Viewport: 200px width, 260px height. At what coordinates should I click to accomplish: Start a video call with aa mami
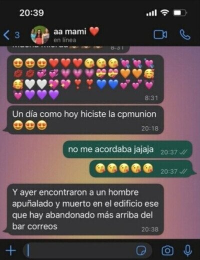[x=160, y=34]
